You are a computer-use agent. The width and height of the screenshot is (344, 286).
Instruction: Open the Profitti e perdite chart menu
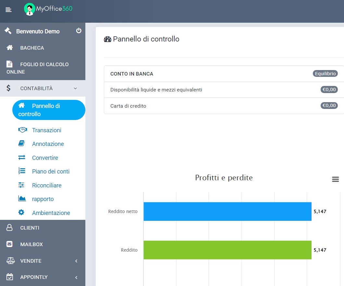click(336, 179)
